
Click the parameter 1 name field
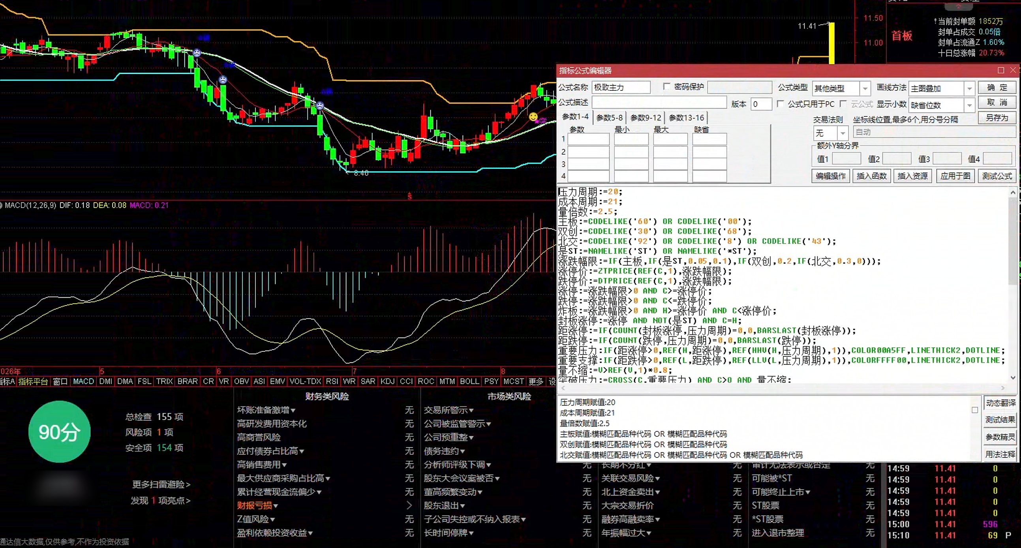pyautogui.click(x=588, y=139)
